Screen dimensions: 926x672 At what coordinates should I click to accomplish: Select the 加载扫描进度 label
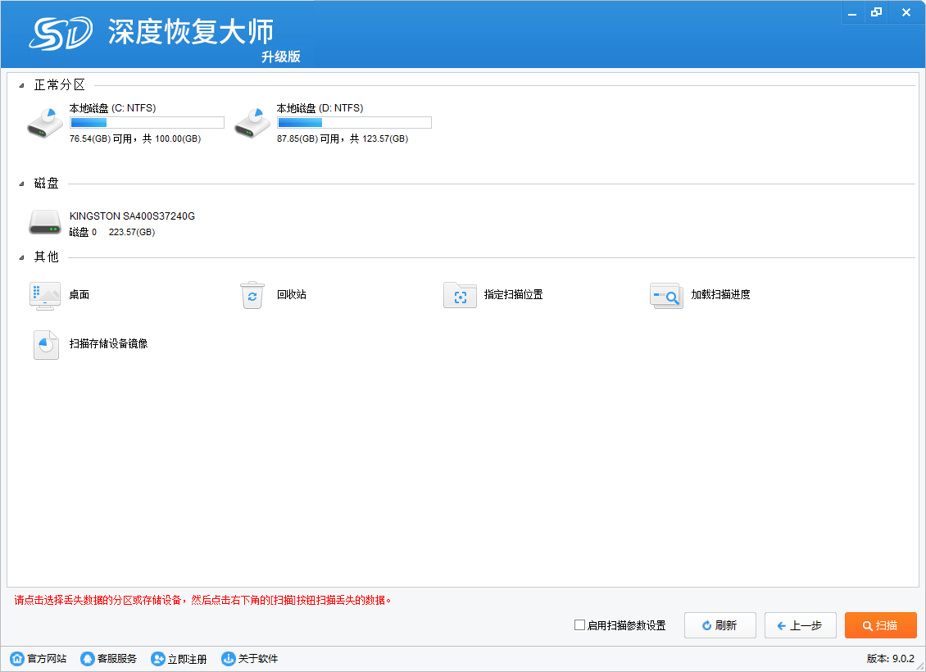pos(720,295)
